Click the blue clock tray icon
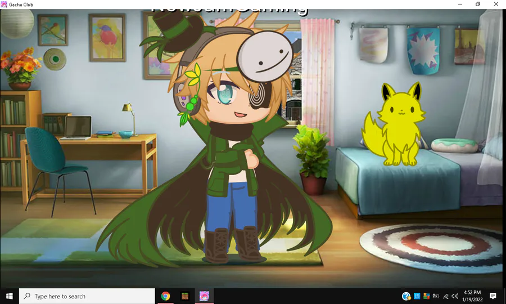Screen dimensions: 506x304 tap(417, 296)
